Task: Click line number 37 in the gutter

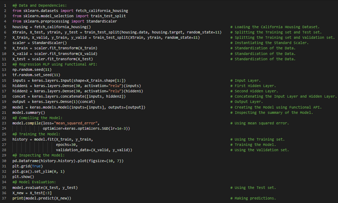Action: (x=4, y=198)
